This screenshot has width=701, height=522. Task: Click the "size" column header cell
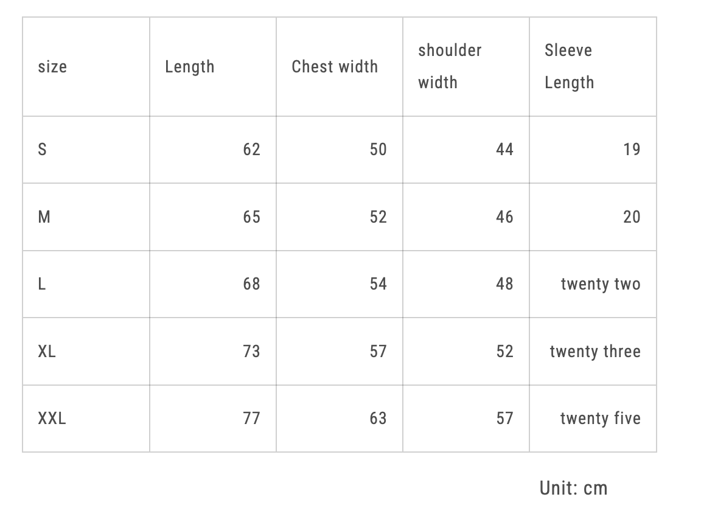(x=53, y=66)
